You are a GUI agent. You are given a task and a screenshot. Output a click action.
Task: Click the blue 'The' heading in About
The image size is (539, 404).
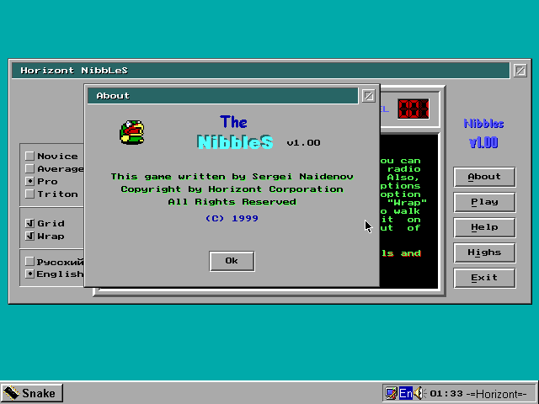tap(233, 122)
